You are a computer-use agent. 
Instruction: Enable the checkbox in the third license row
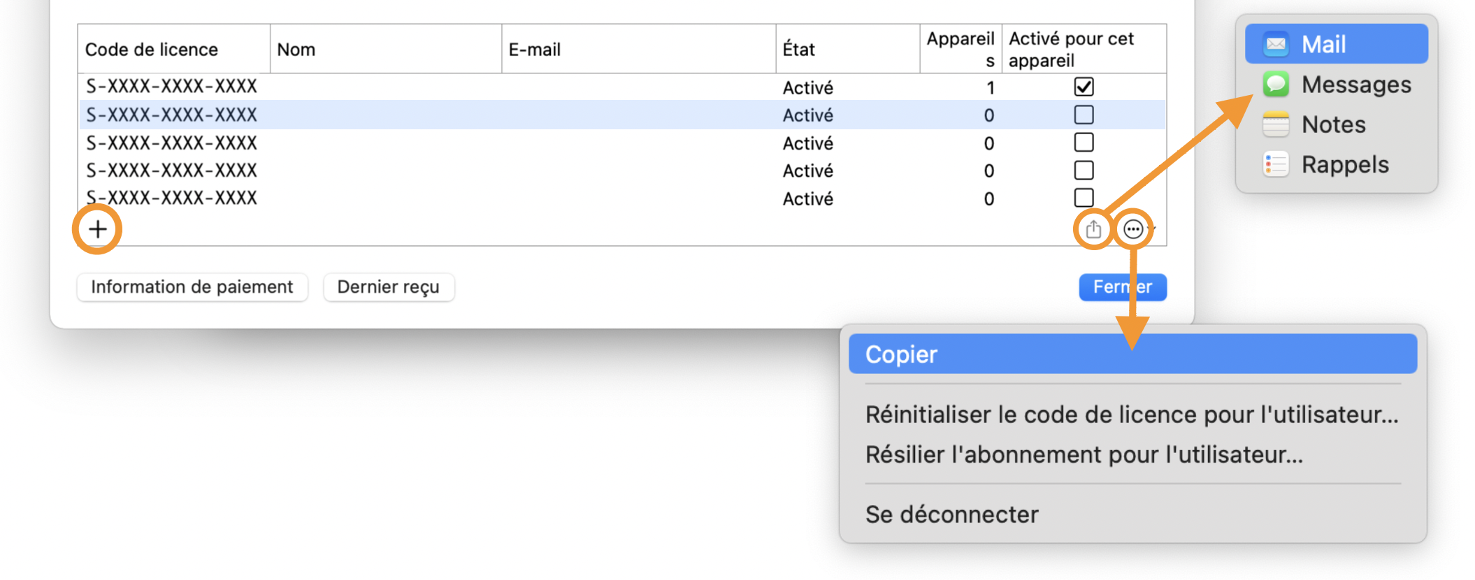pyautogui.click(x=1084, y=143)
